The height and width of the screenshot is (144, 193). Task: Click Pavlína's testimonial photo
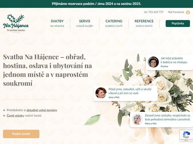(x=153, y=62)
